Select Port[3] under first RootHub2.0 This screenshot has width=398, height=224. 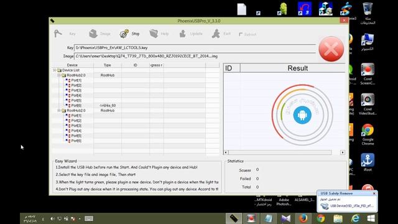[x=76, y=90]
